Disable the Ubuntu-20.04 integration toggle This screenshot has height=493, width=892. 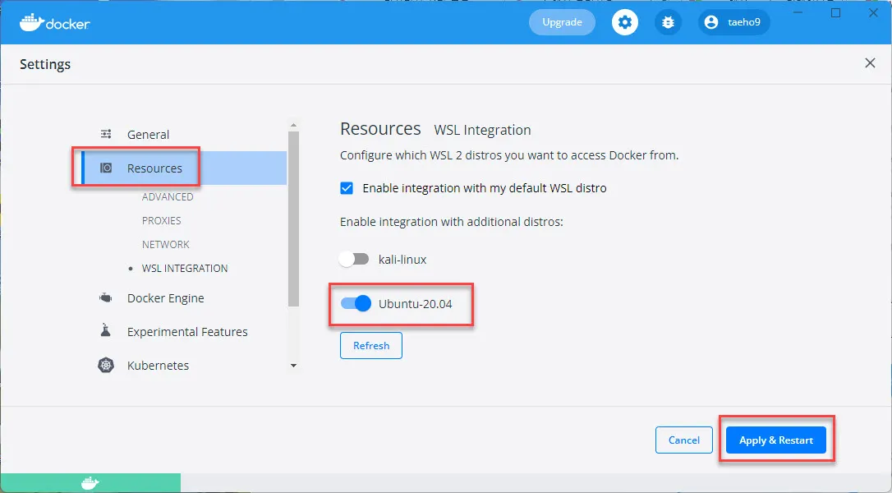click(356, 304)
